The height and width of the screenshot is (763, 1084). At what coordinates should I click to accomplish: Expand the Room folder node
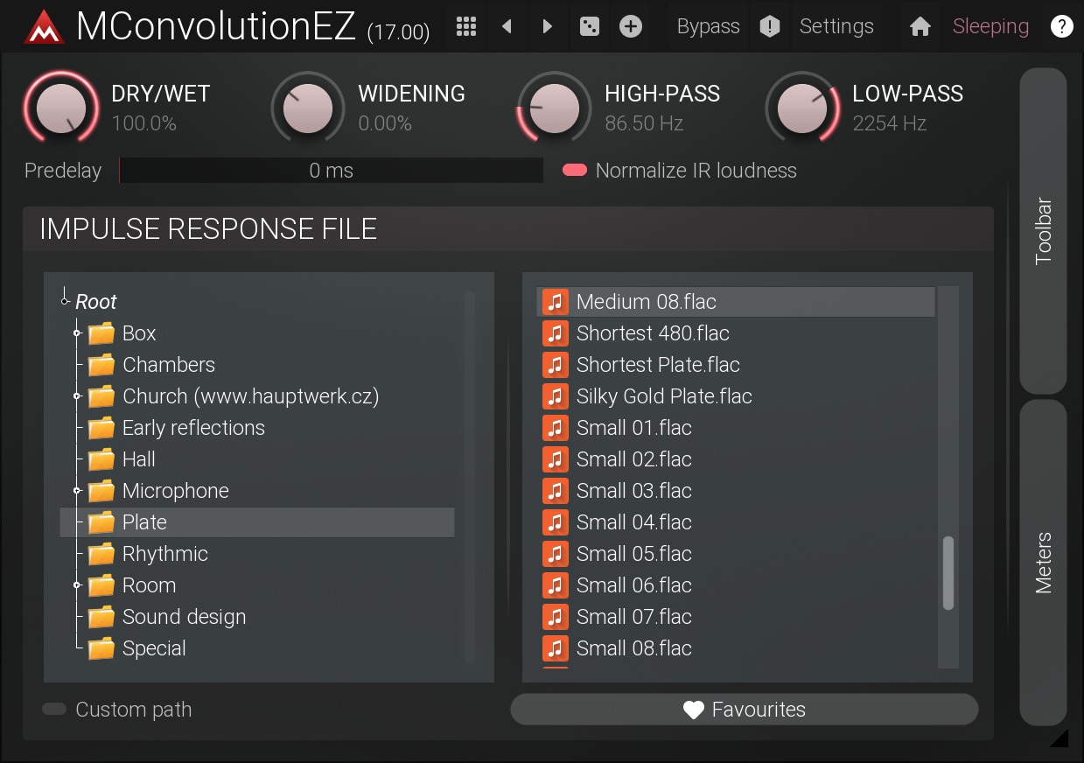(x=77, y=585)
